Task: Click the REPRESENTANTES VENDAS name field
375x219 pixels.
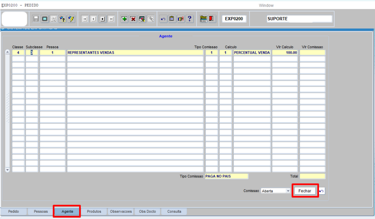Action: (135, 52)
